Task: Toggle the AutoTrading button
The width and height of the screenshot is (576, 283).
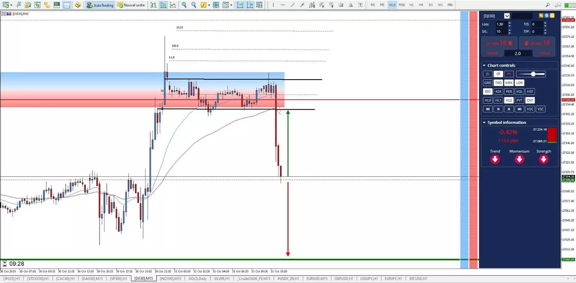Action: tap(100, 5)
